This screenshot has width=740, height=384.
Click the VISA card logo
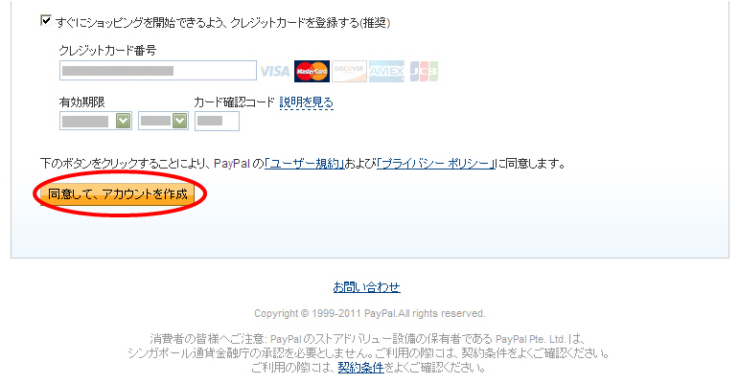coord(275,71)
